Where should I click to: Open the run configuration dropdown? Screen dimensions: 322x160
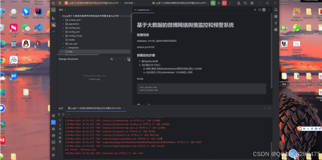coord(181,3)
